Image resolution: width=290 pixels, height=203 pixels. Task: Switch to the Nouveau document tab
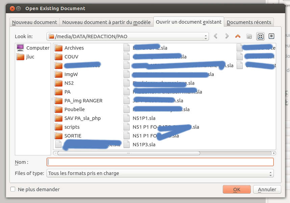pyautogui.click(x=34, y=22)
